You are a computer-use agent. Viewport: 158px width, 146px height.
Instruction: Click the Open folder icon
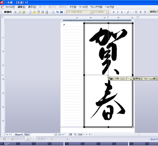(x=34, y=12)
